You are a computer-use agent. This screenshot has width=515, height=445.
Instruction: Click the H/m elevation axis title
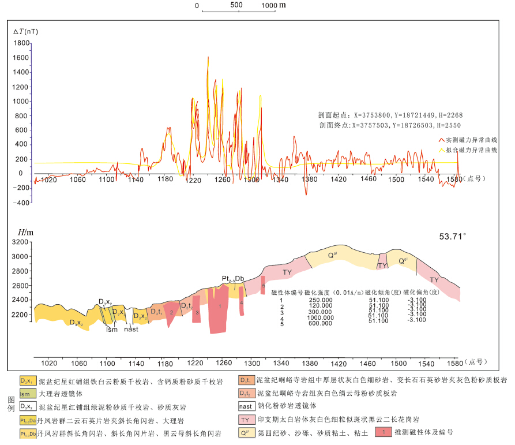(x=25, y=232)
